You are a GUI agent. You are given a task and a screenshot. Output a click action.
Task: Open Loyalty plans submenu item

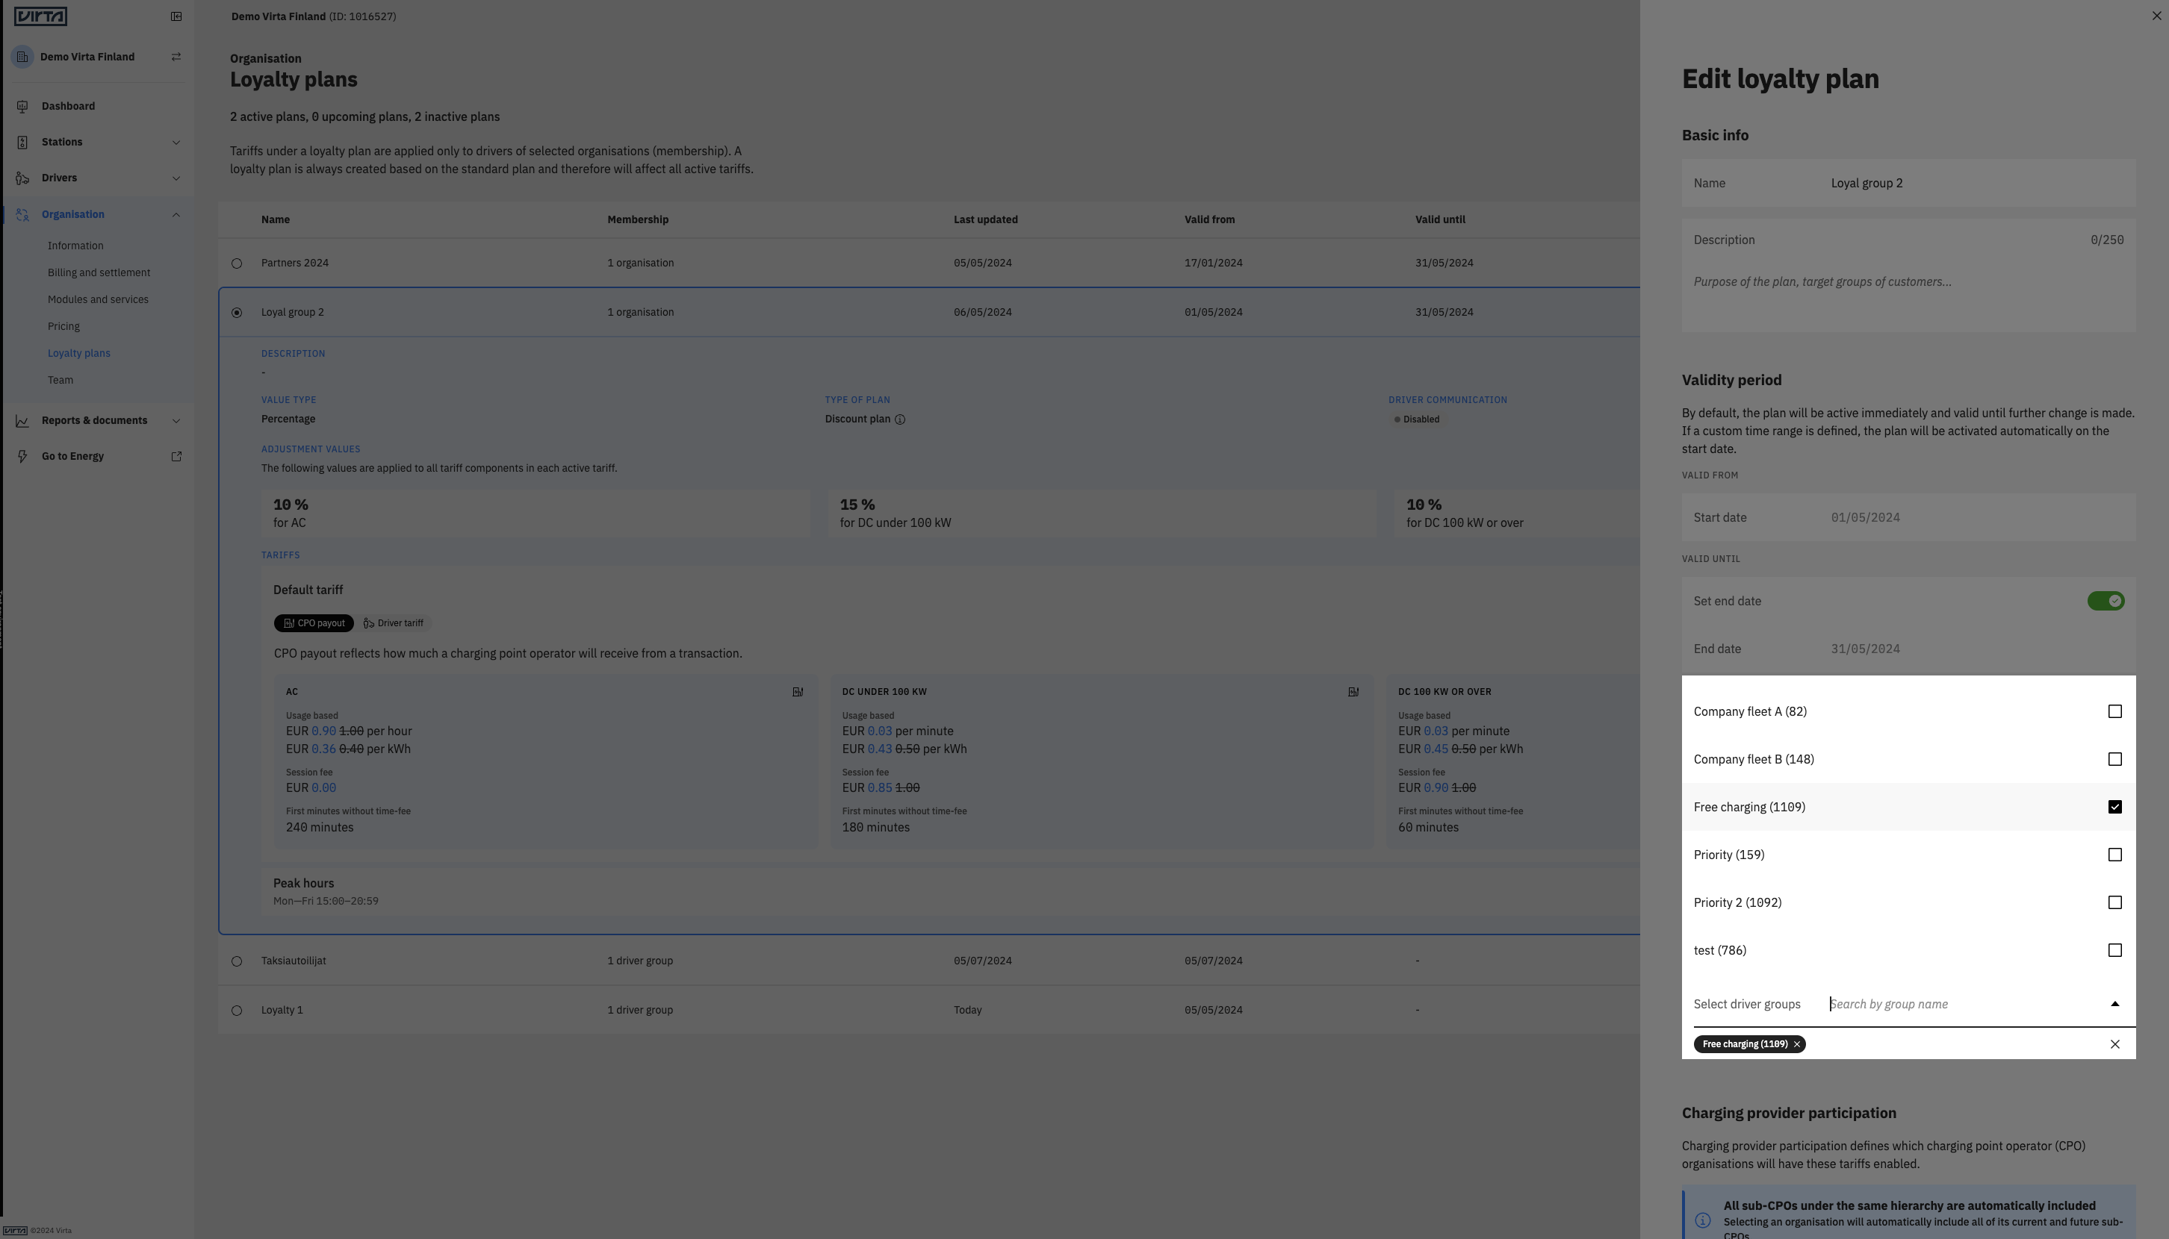(x=79, y=353)
